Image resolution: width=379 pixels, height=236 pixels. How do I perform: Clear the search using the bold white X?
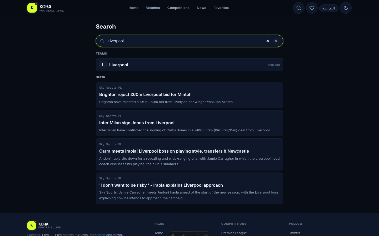coord(268,41)
